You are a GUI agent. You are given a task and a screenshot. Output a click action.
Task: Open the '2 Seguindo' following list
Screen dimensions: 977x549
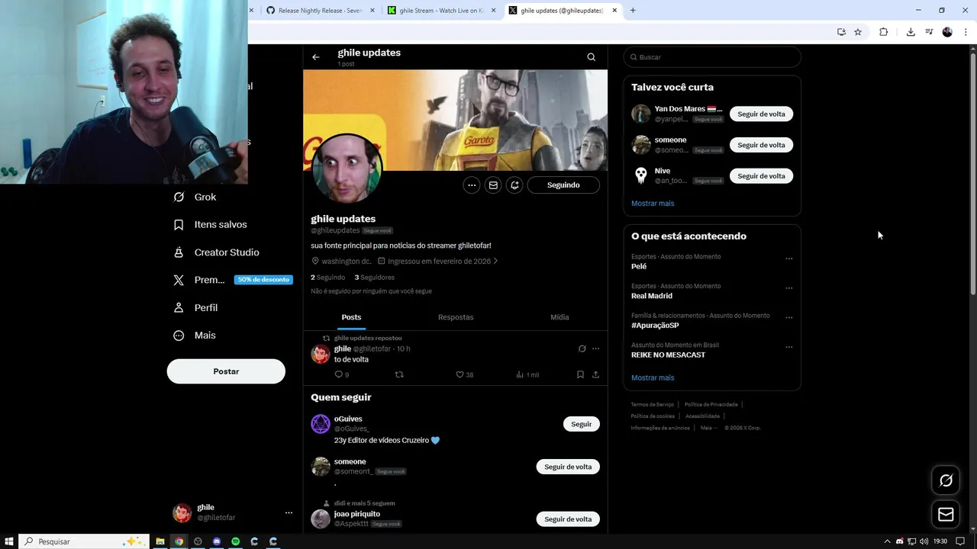[328, 278]
